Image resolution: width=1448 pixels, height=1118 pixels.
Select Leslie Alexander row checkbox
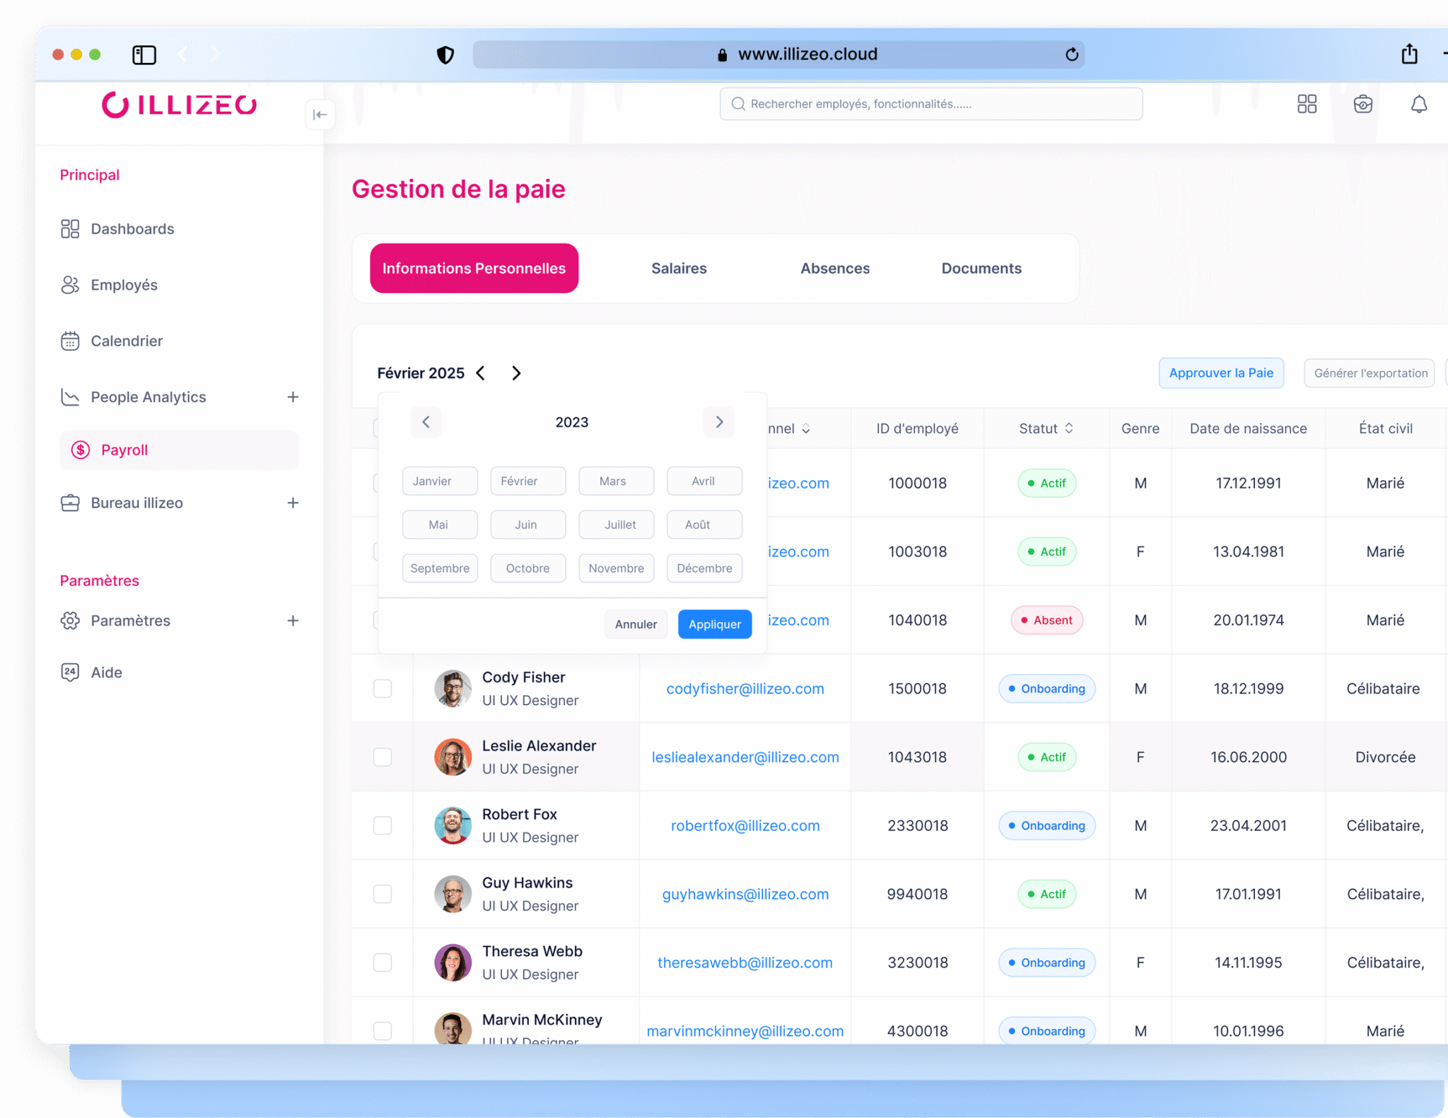point(383,757)
